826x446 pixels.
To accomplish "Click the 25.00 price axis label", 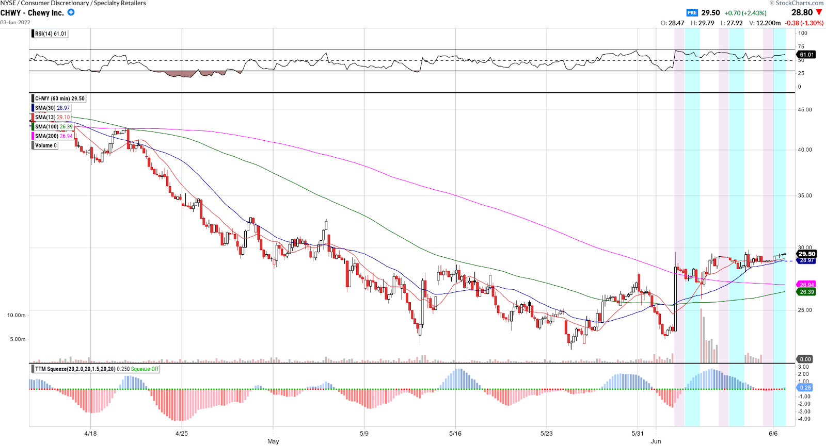I will point(805,310).
